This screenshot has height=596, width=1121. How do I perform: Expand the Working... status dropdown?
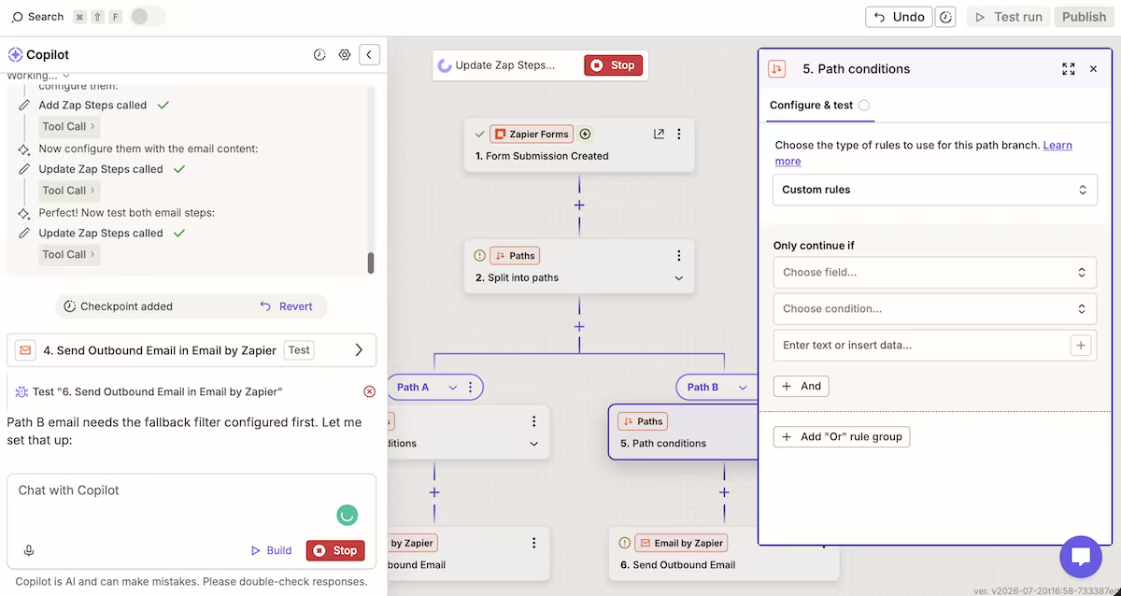pyautogui.click(x=38, y=76)
